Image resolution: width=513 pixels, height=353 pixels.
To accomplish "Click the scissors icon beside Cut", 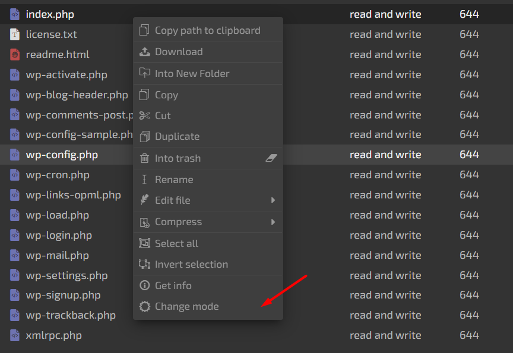I will coord(144,115).
